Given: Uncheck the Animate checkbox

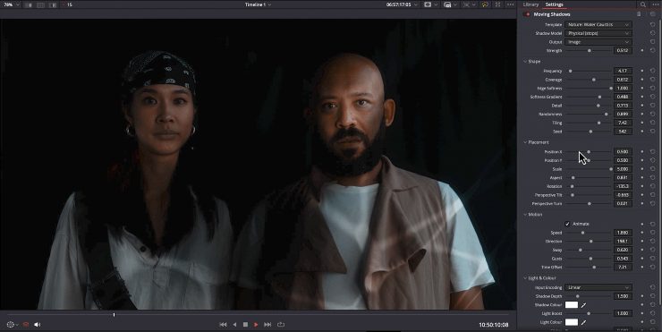Looking at the screenshot, I should [567, 224].
